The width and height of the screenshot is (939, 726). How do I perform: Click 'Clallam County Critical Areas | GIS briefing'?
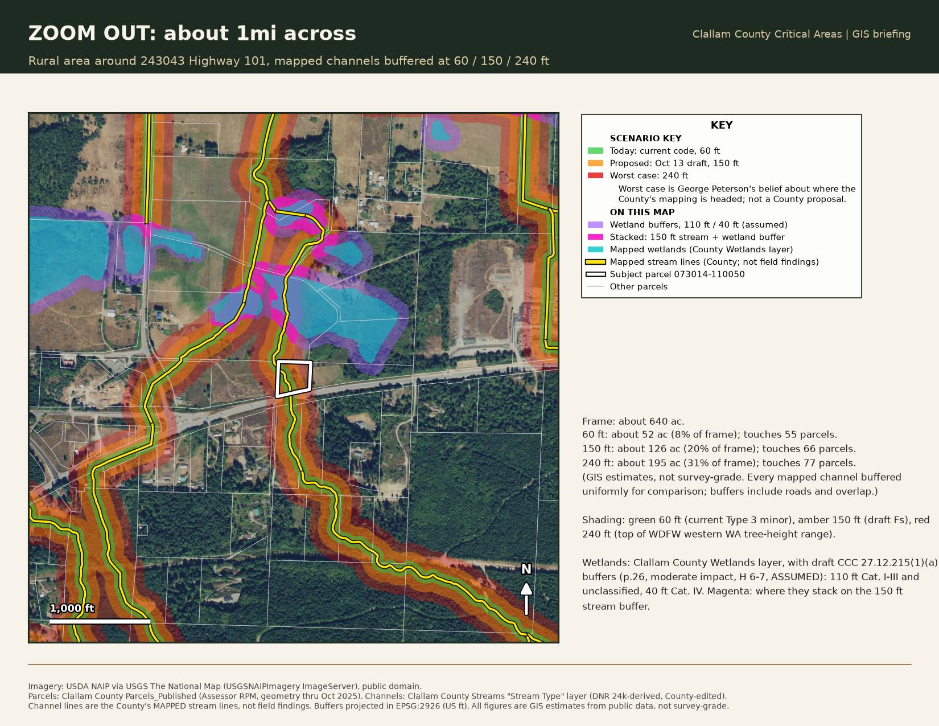click(x=801, y=34)
